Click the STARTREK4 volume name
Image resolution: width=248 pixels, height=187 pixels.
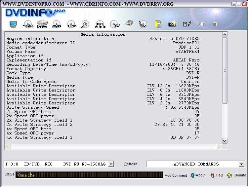tap(187, 52)
